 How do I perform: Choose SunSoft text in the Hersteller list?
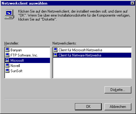click(x=16, y=71)
